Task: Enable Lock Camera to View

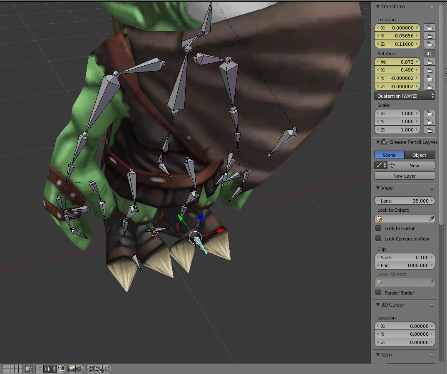Action: point(378,238)
